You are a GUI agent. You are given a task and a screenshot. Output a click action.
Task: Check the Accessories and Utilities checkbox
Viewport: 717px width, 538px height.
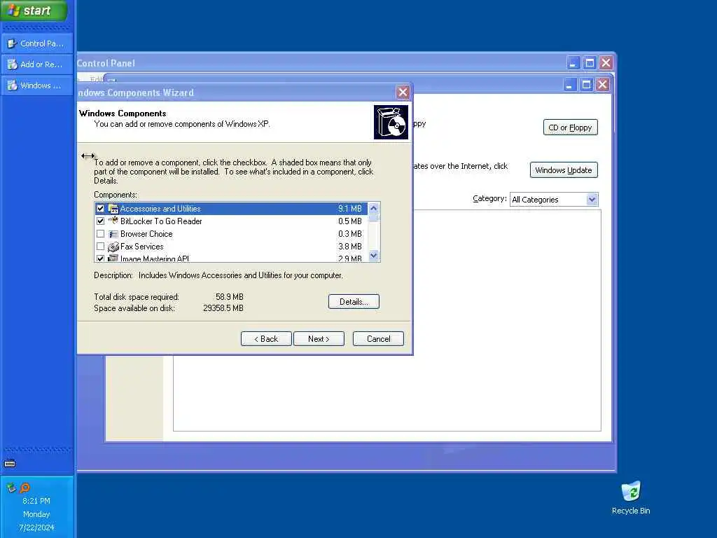coord(101,209)
